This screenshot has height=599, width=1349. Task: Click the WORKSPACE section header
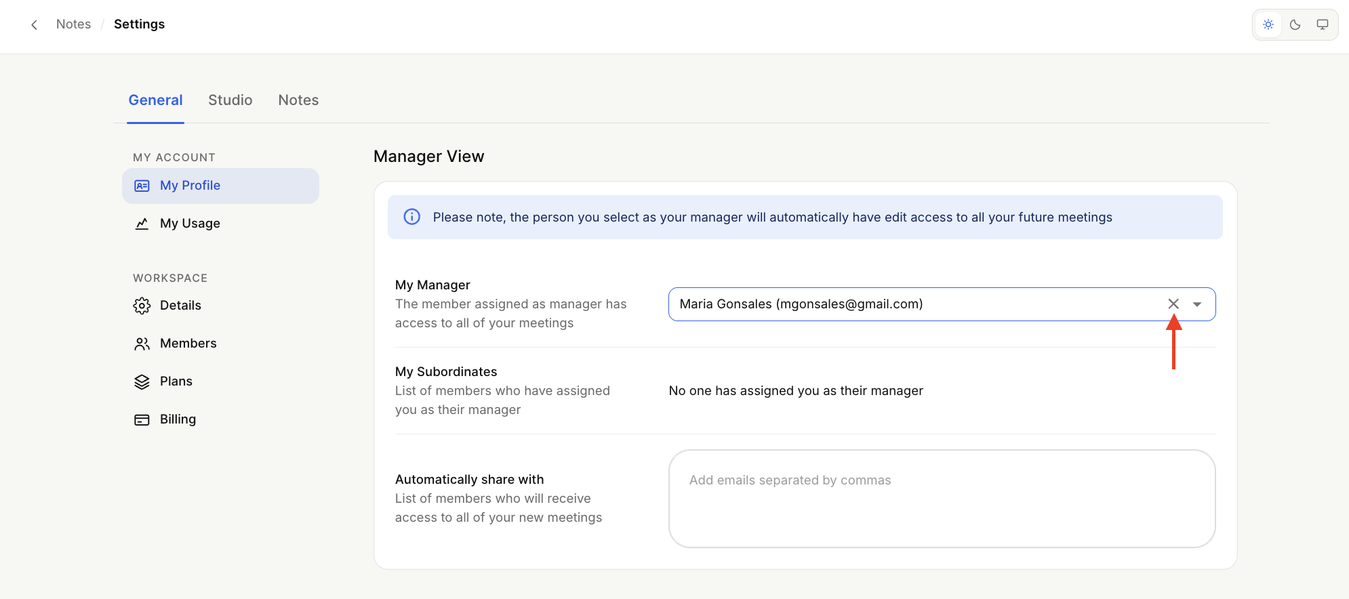(170, 278)
